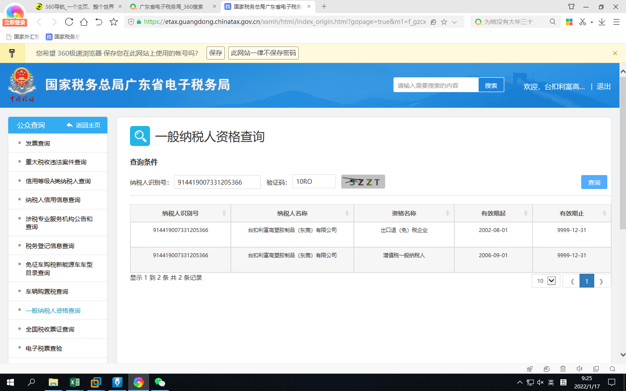Launch Excel from the taskbar

coord(75,382)
